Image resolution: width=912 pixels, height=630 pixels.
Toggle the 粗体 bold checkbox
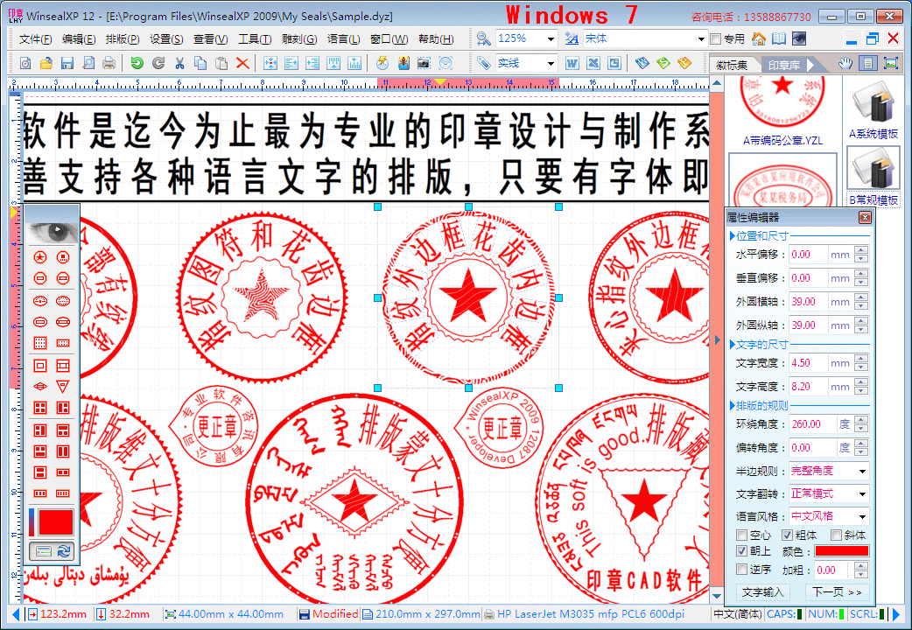(x=787, y=535)
